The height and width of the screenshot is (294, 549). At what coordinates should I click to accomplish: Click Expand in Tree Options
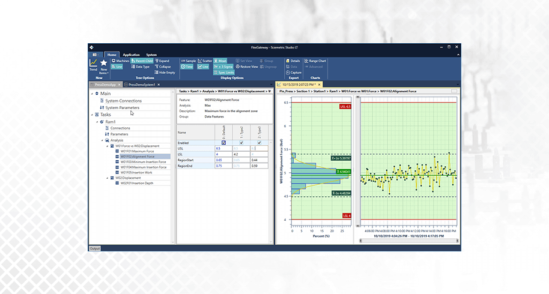click(162, 61)
